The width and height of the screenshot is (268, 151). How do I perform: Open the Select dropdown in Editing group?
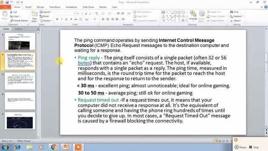(x=236, y=21)
